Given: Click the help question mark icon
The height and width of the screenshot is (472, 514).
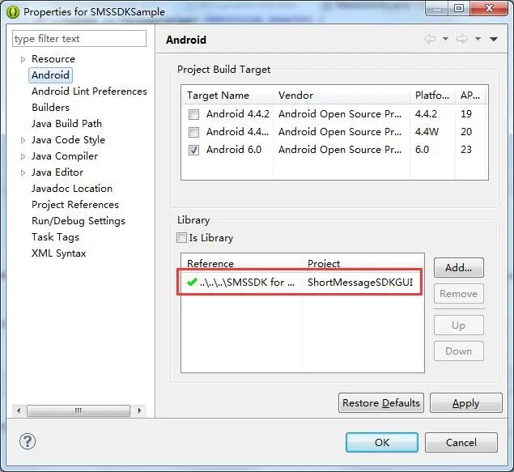Looking at the screenshot, I should (28, 441).
